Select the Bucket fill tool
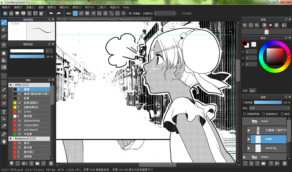 [4, 60]
